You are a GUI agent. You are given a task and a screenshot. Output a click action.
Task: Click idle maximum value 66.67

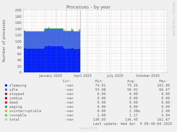point(165,90)
